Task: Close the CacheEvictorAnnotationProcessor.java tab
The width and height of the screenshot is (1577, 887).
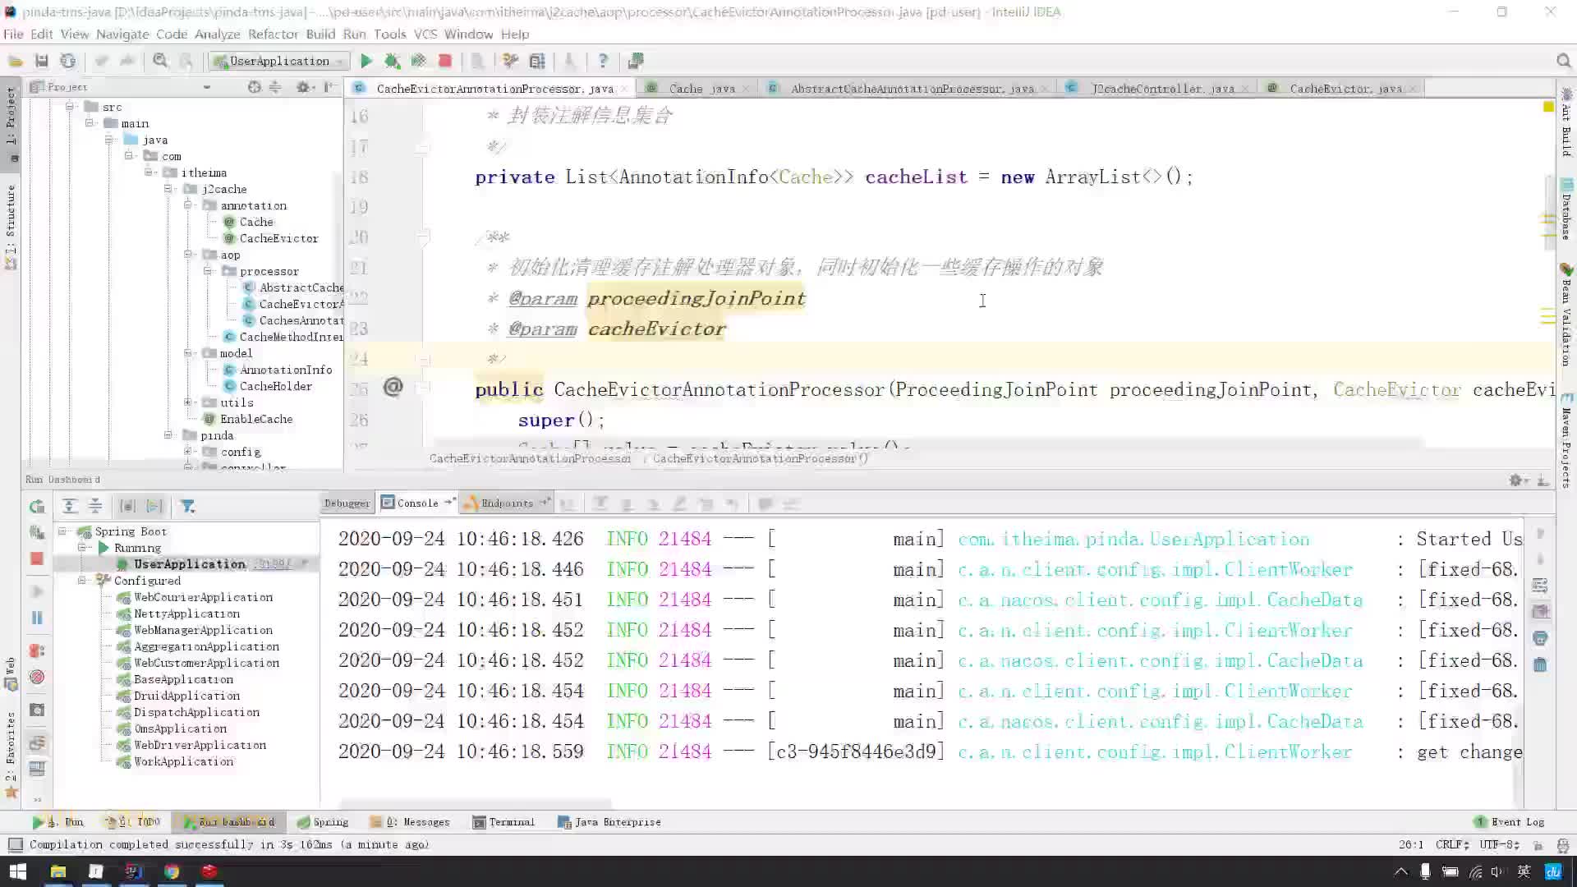Action: click(624, 89)
